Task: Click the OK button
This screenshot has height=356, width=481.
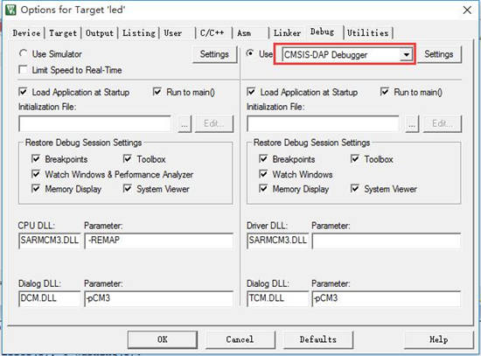Action: [163, 339]
